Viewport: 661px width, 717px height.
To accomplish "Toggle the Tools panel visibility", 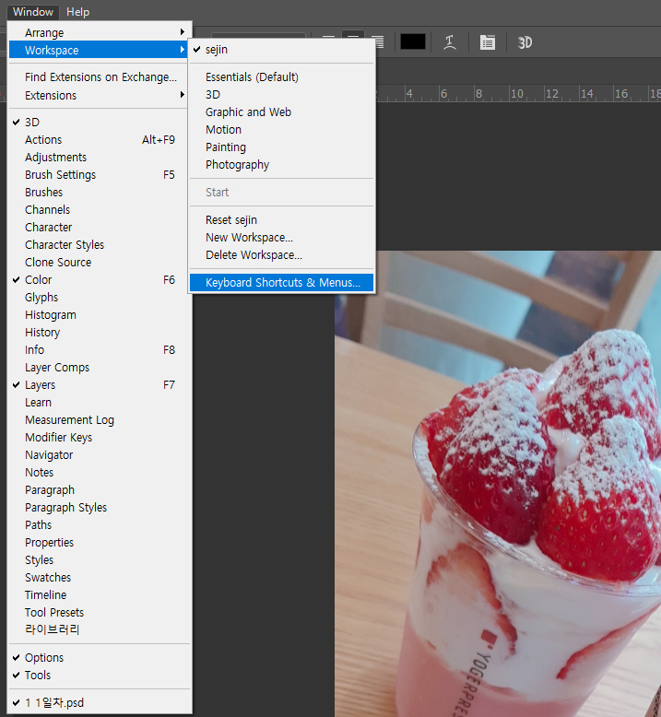I will tap(98, 675).
